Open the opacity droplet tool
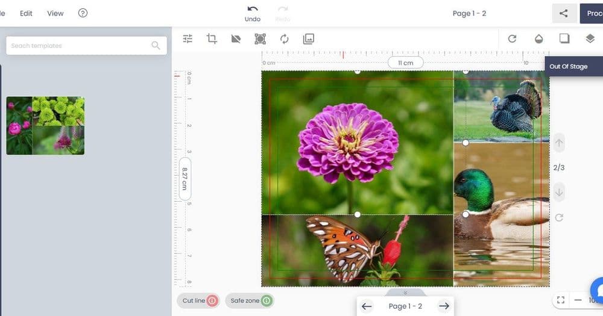 click(538, 39)
